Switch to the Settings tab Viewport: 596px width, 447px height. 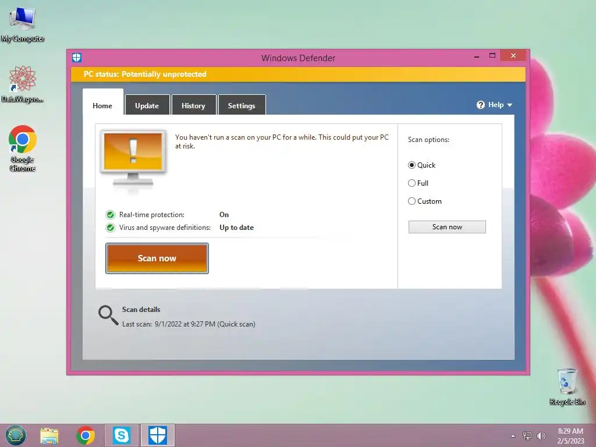coord(242,105)
